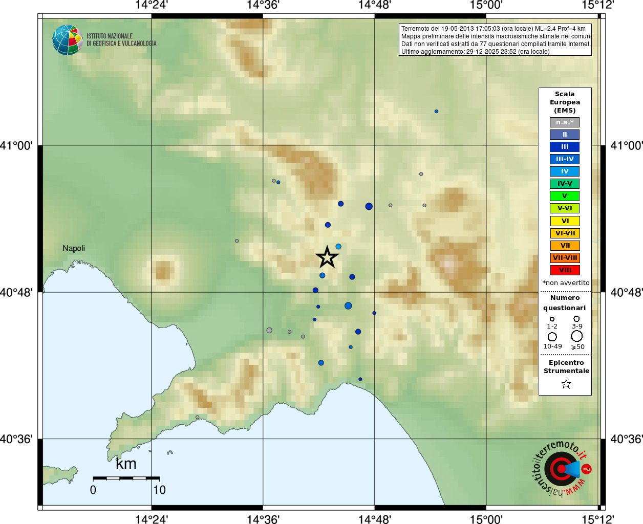Select the III-IV intensity legend swatch
The height and width of the screenshot is (524, 643).
click(x=565, y=159)
